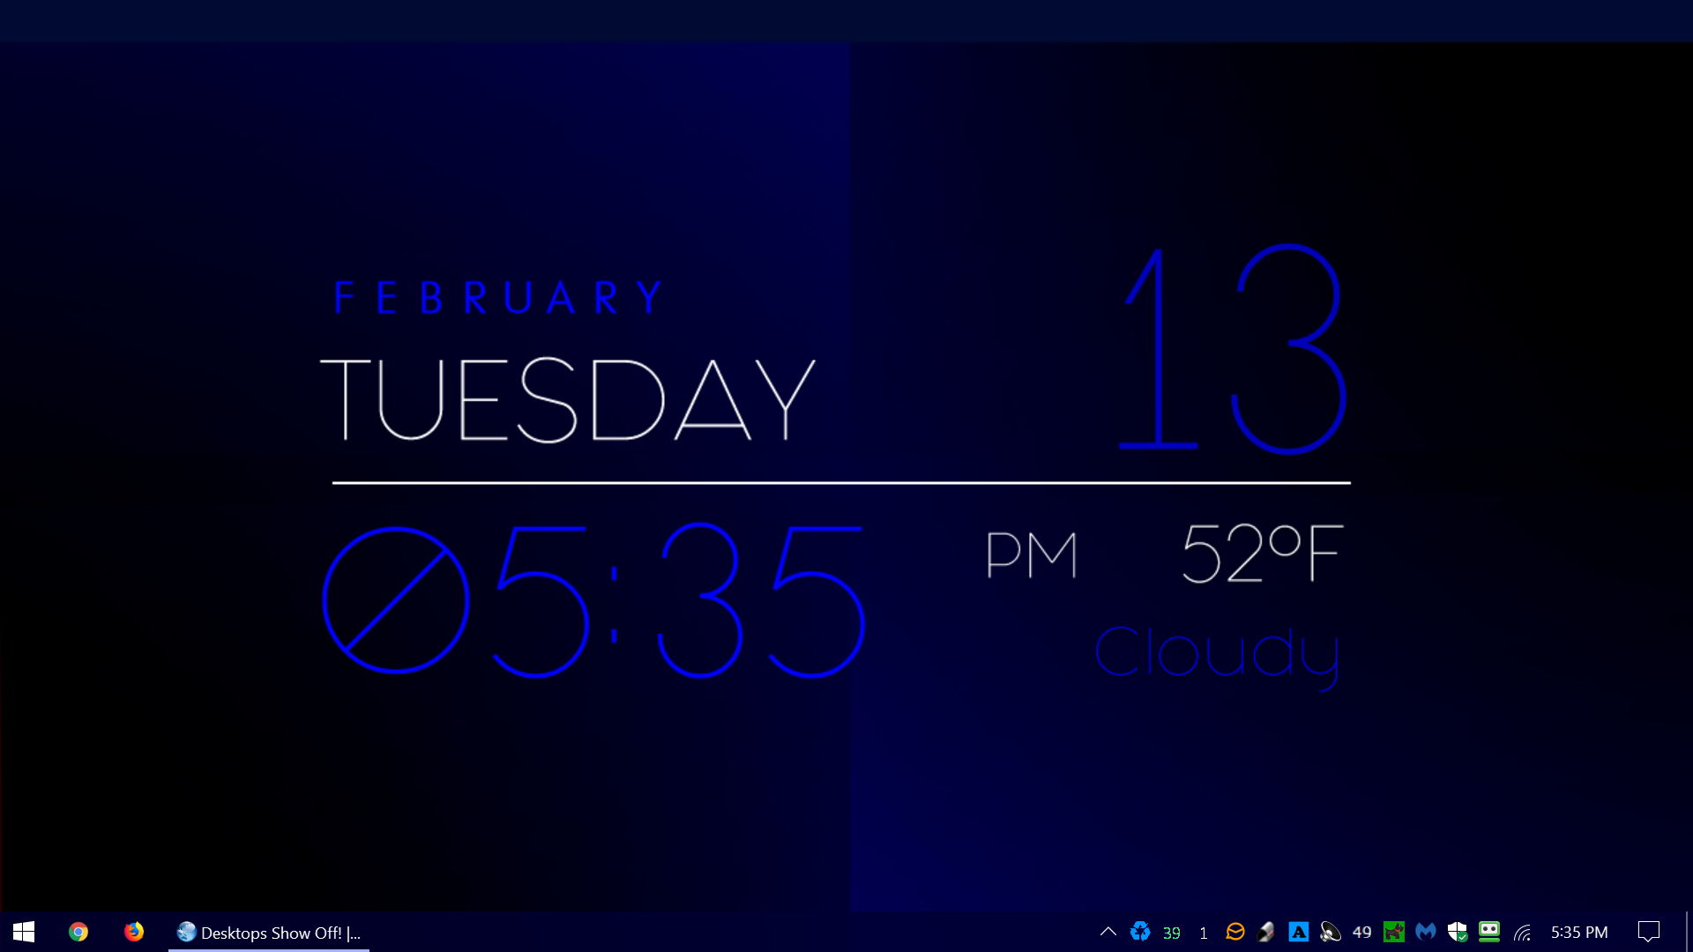Open Windows Defender security shield icon

coord(1457,932)
